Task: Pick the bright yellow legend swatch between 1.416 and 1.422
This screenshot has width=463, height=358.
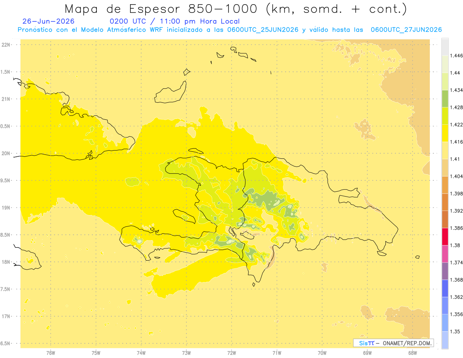Action: (x=445, y=133)
